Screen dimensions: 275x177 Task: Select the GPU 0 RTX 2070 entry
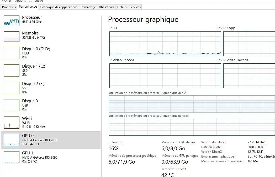[51, 140]
